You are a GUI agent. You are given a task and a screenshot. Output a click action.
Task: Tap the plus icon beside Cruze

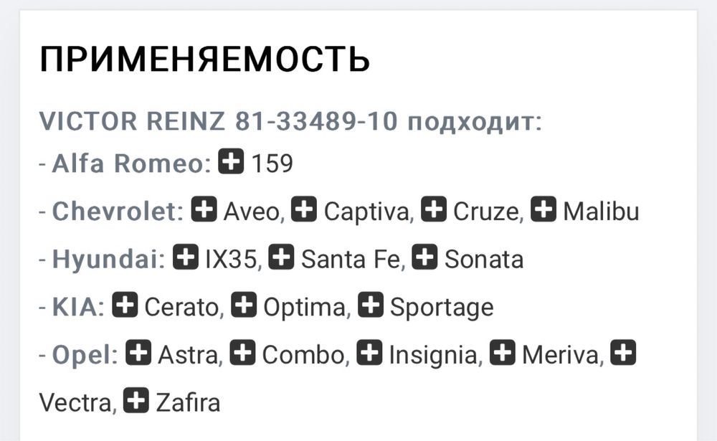pos(434,211)
